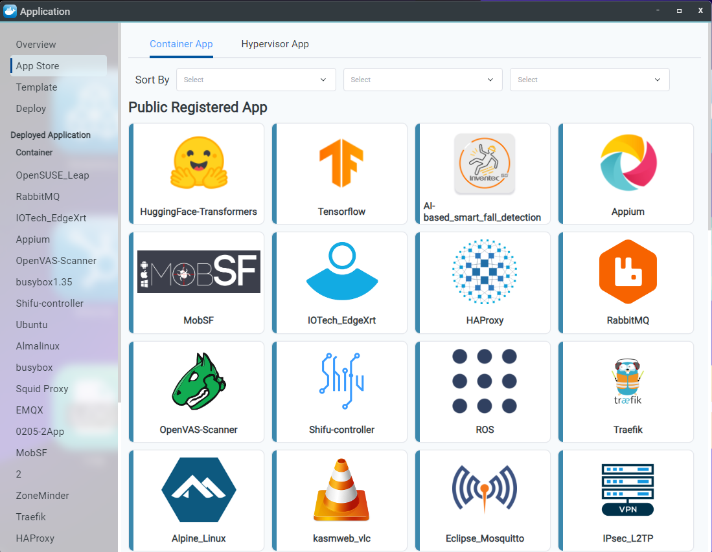Select the AI-based smart fall detection icon
Image resolution: width=712 pixels, height=552 pixels.
tap(485, 163)
